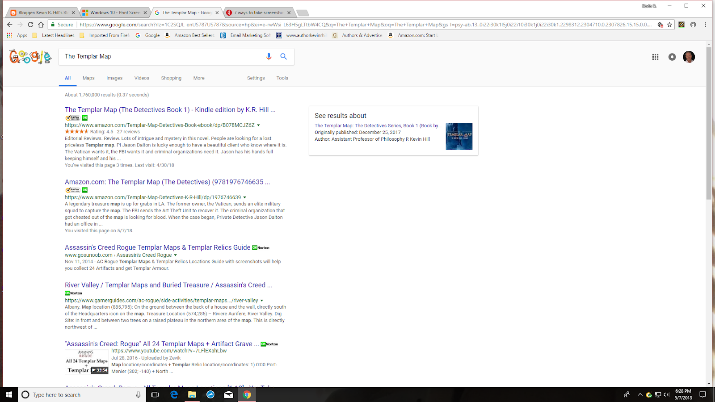Click the Chrome back arrow
This screenshot has width=715, height=402.
(10, 25)
